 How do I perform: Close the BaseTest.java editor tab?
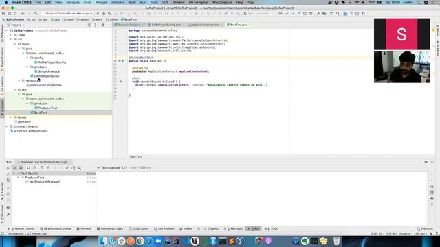click(250, 25)
